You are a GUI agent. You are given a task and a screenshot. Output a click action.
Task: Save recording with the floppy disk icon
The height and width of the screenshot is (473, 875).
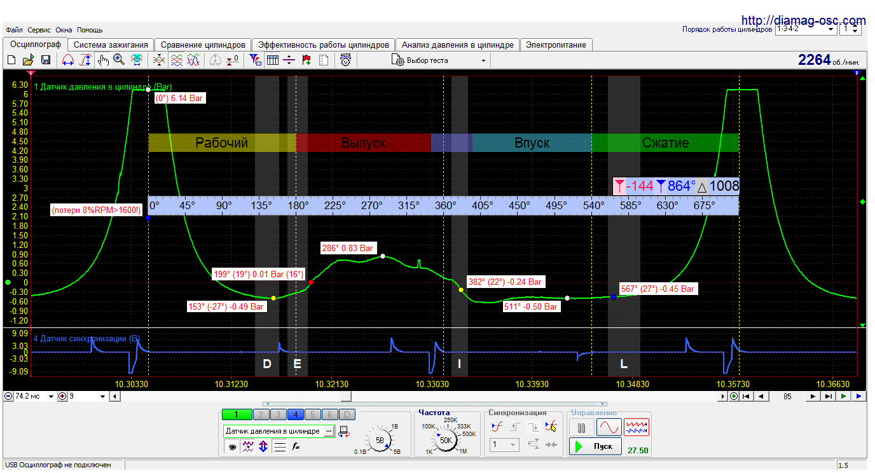(46, 60)
